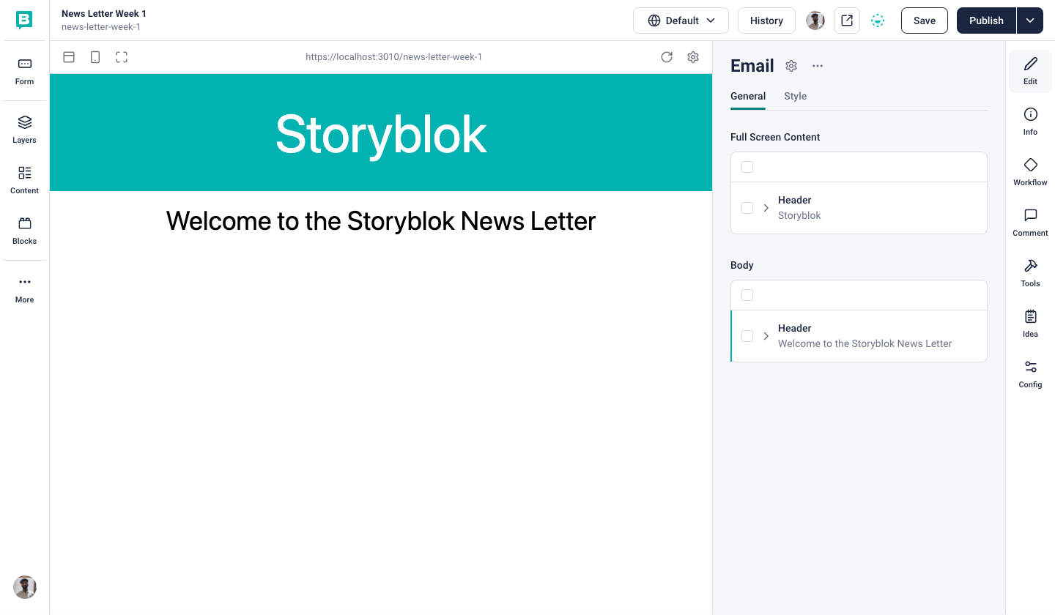The height and width of the screenshot is (615, 1055).
Task: Switch to the General tab
Action: [x=748, y=96]
